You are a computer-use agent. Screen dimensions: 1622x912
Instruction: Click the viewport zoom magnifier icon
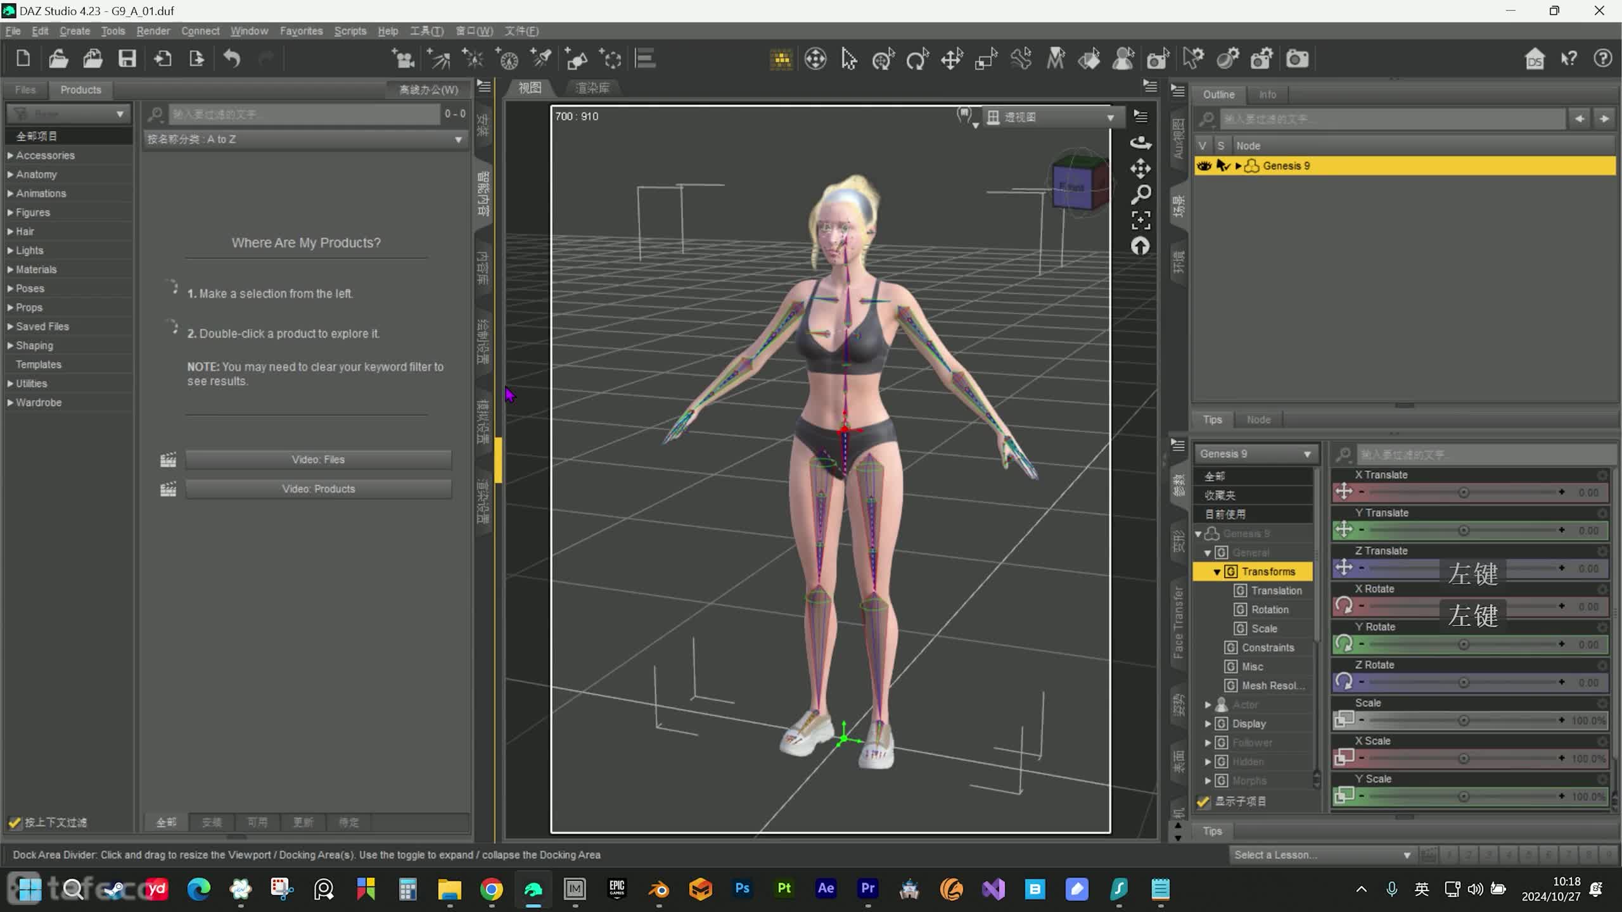[x=1140, y=194]
